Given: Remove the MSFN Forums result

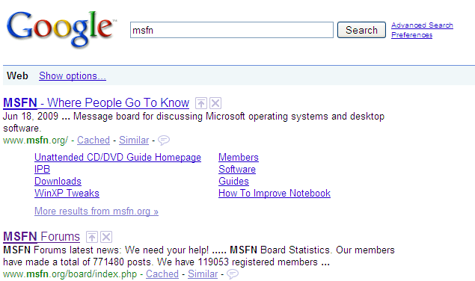Looking at the screenshot, I should point(106,237).
